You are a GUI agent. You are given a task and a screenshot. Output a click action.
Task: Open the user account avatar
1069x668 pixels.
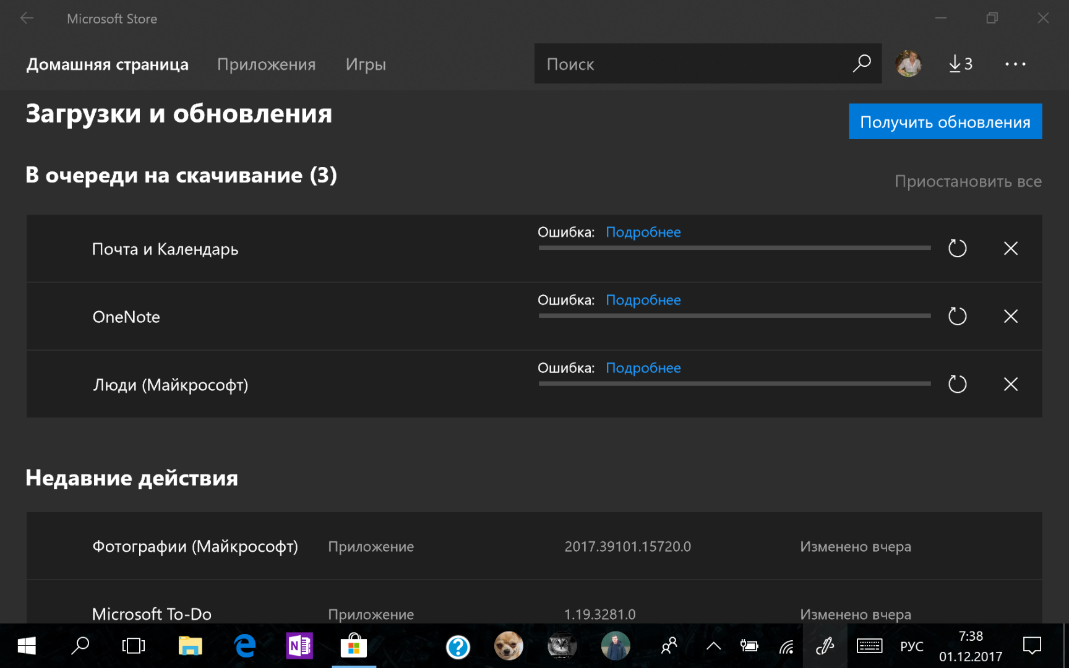[x=908, y=64]
